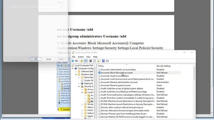Click the Deployed Printers node icon
Image resolution: width=214 pixels, height=120 pixels.
tap(82, 83)
